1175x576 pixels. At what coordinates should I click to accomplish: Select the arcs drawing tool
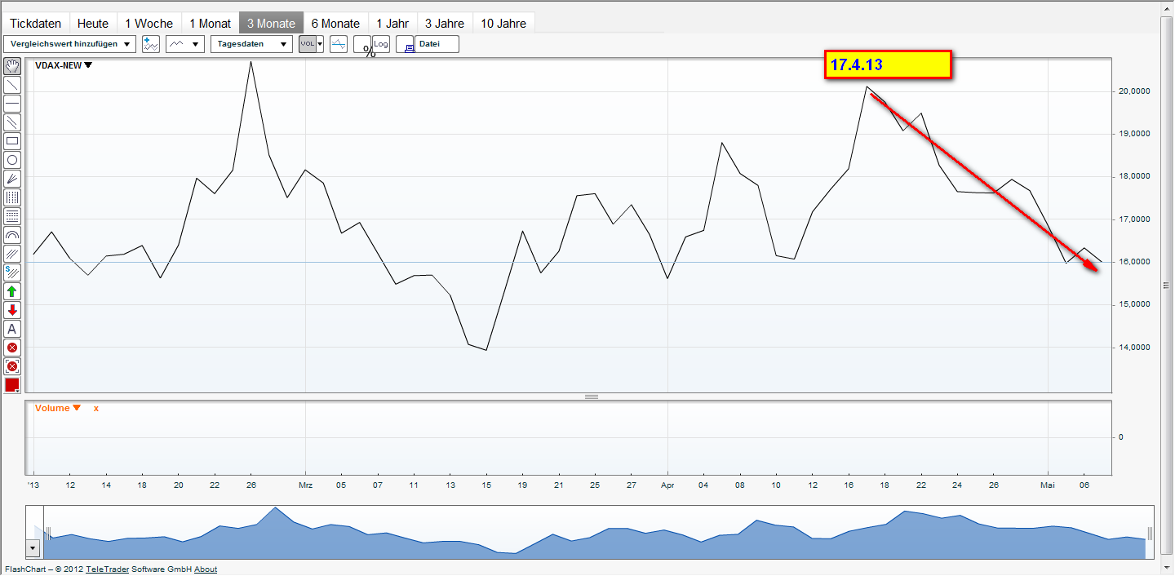[x=12, y=235]
